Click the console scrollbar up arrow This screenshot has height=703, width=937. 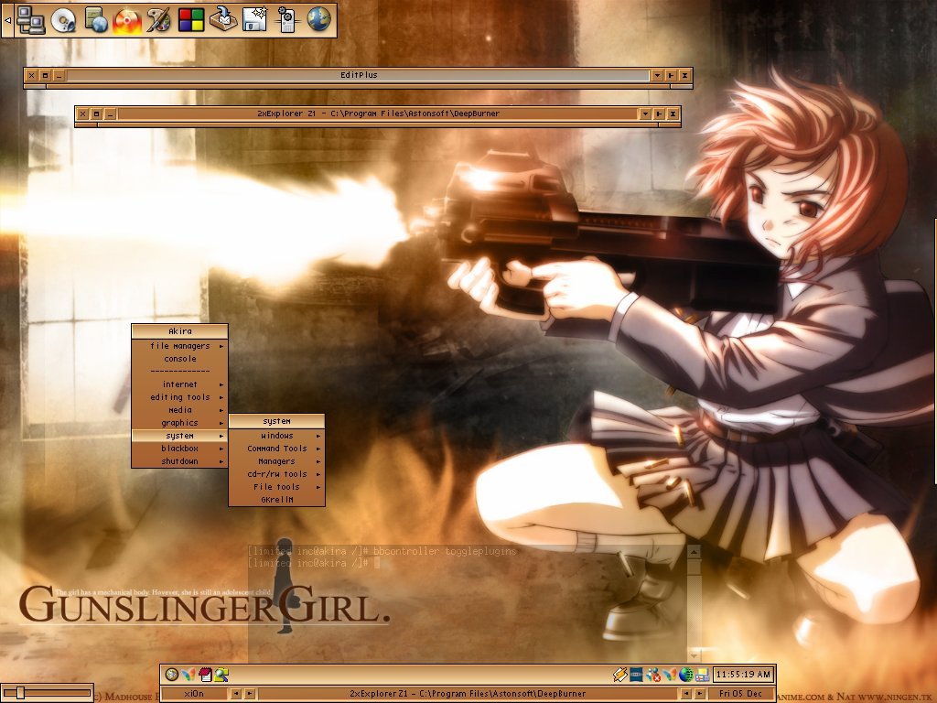[694, 552]
